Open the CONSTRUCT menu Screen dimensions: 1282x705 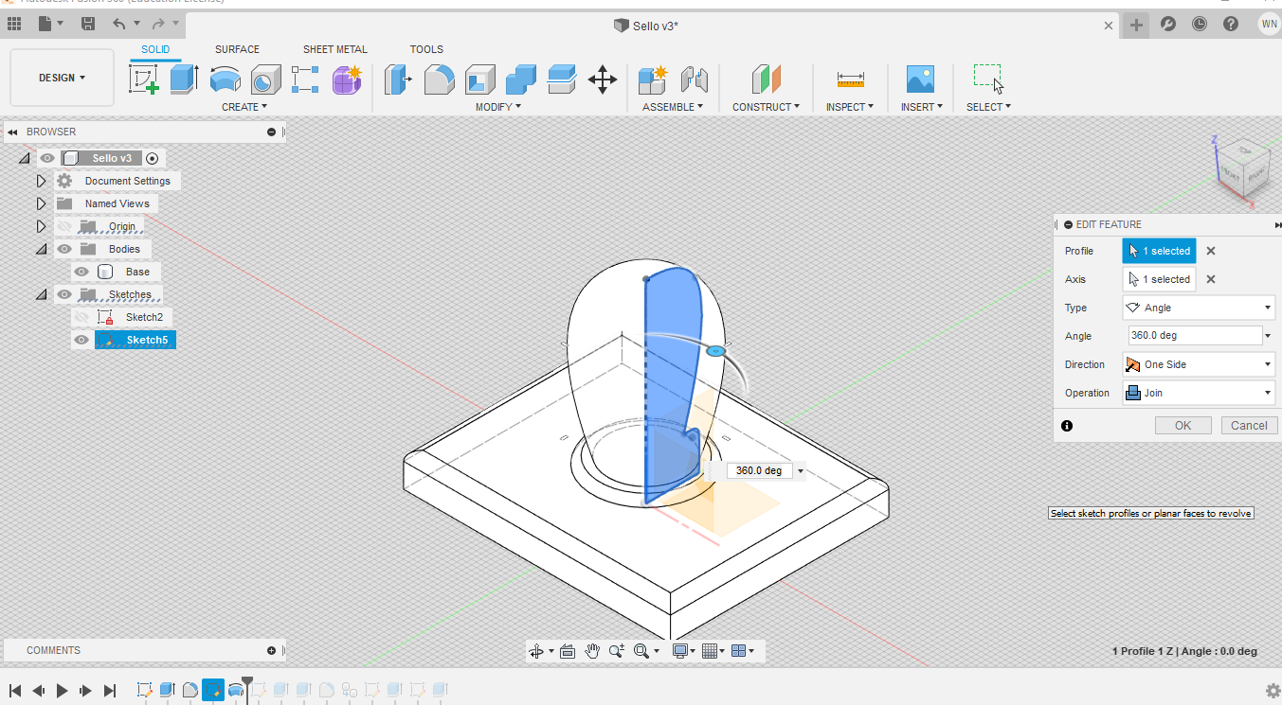coord(766,107)
